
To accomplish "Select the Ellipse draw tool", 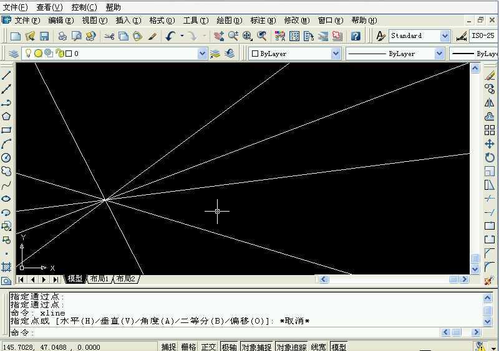I will 6,199.
